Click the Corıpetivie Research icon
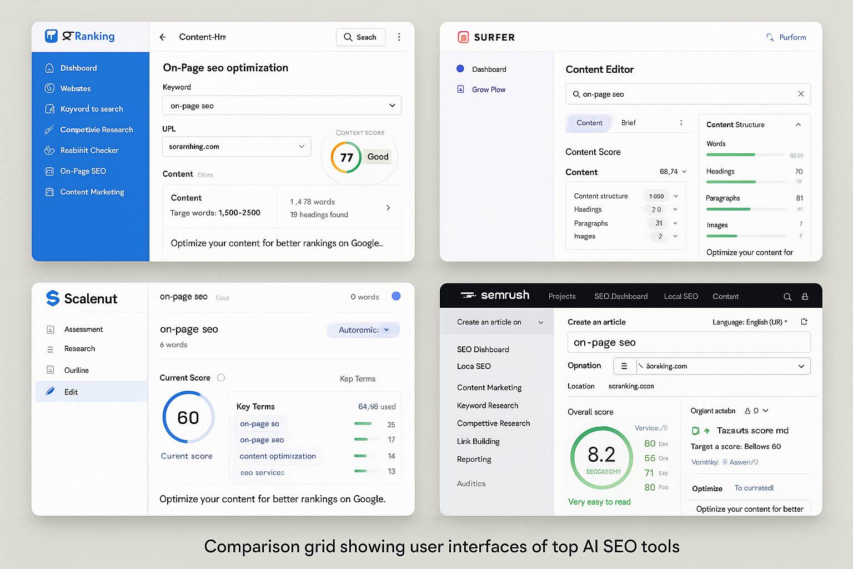The width and height of the screenshot is (853, 569). pyautogui.click(x=49, y=129)
